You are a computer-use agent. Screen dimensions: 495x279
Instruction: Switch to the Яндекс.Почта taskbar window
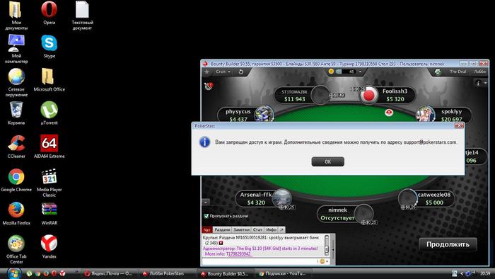(x=108, y=273)
